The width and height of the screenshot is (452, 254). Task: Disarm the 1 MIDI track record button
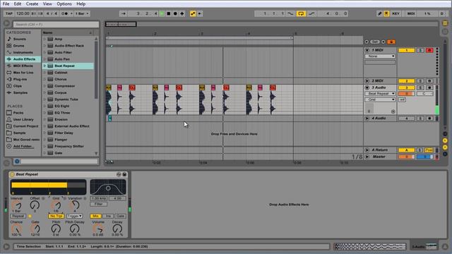tap(429, 50)
